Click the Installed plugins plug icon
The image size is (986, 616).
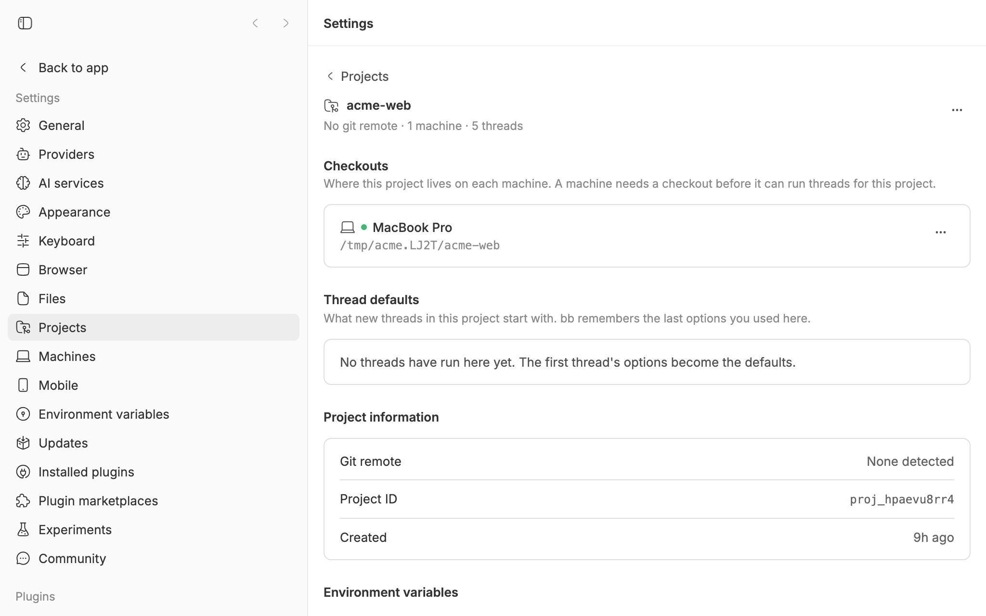(x=23, y=472)
